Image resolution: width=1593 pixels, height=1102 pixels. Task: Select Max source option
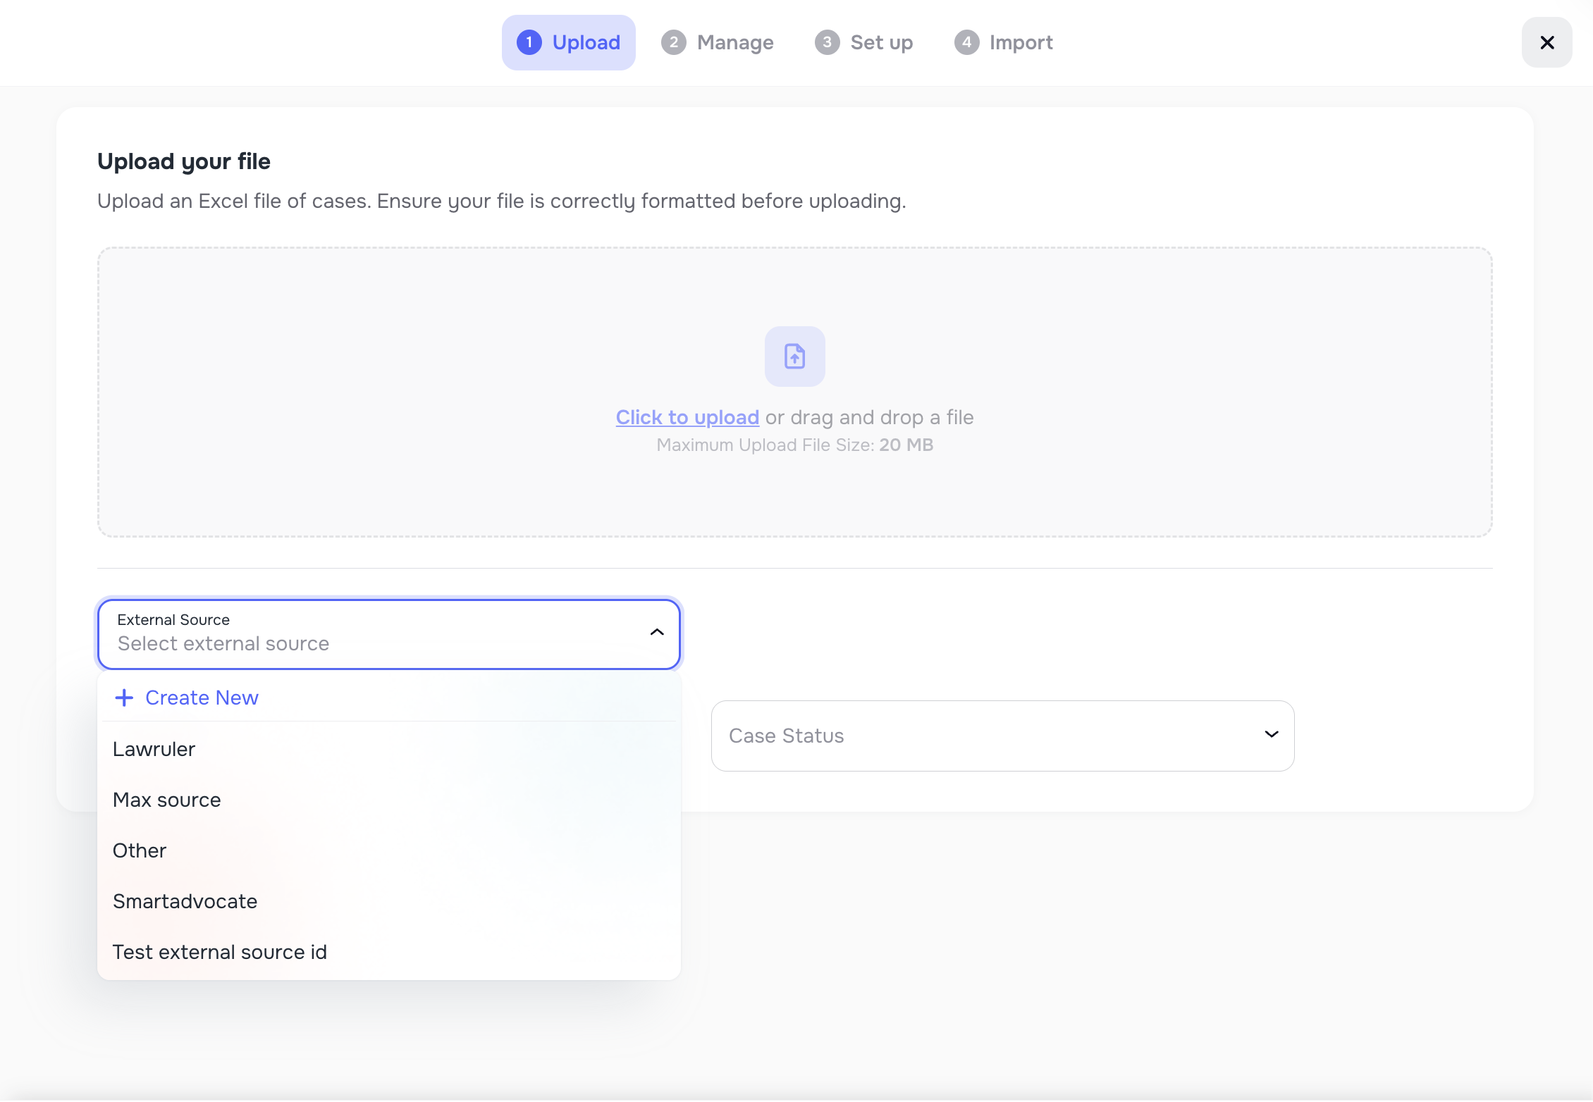(x=166, y=800)
